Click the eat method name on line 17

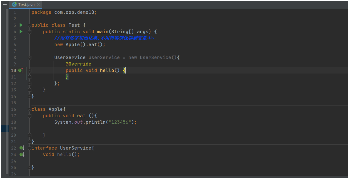coord(81,116)
